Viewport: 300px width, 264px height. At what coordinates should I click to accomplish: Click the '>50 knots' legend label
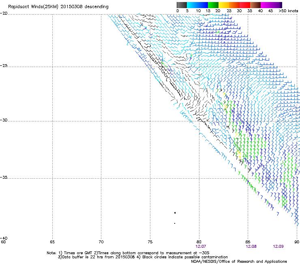coord(288,11)
